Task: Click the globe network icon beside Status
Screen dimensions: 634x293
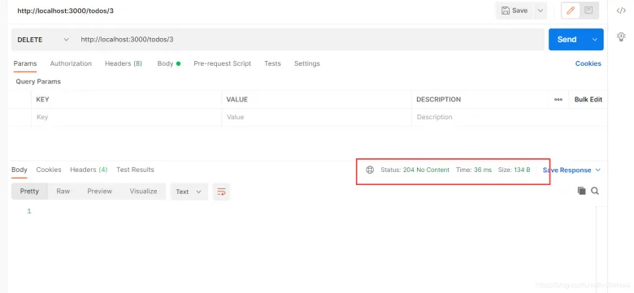Action: point(370,170)
